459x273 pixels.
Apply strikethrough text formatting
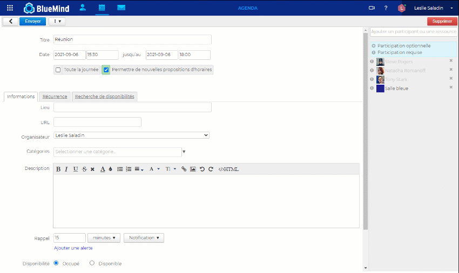pos(84,169)
